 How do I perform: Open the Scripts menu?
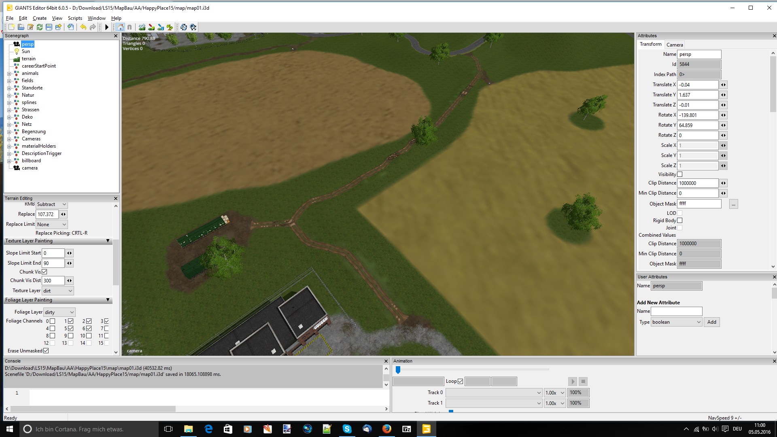point(75,18)
